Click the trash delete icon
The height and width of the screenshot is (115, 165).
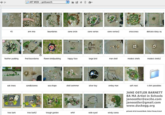point(85,2)
